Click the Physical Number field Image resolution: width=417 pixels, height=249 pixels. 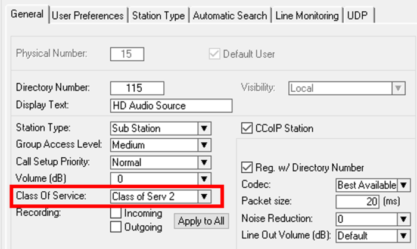click(x=127, y=54)
